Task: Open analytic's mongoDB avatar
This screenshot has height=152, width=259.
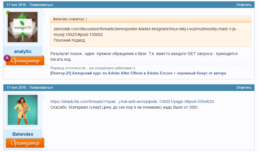Action: pyautogui.click(x=23, y=27)
